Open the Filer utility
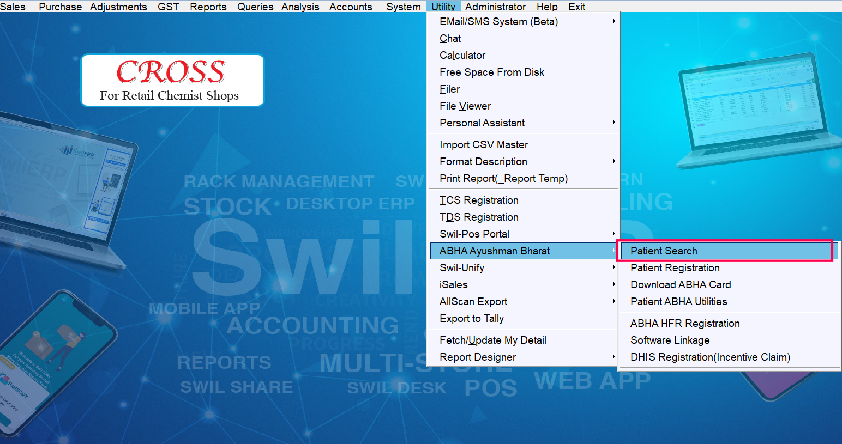This screenshot has height=444, width=842. 524,89
